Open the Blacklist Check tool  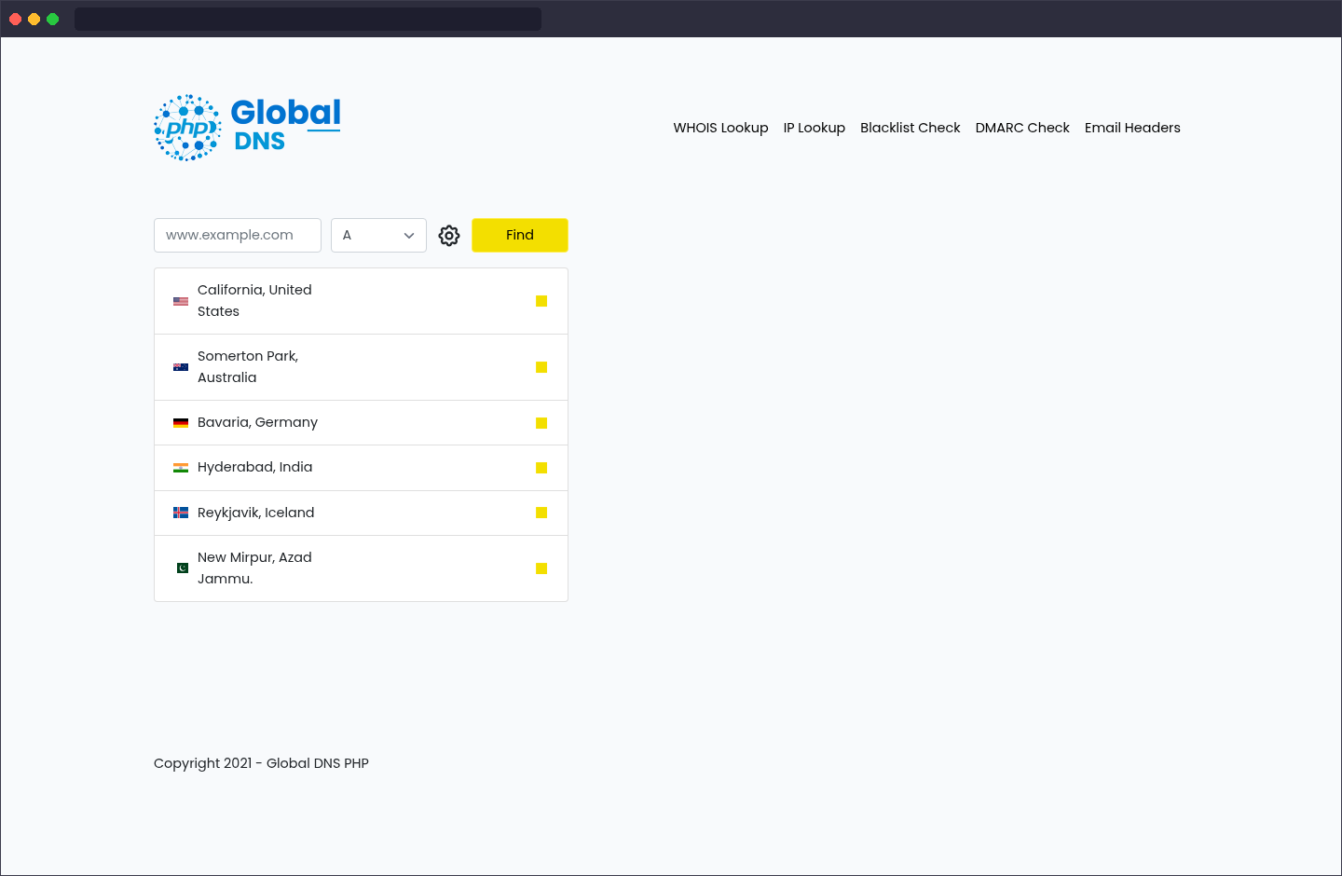tap(910, 128)
